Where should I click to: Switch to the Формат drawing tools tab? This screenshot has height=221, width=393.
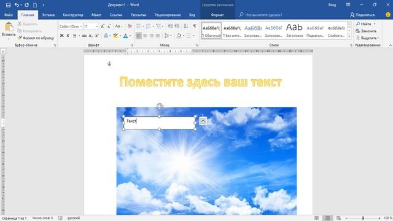[x=217, y=15]
